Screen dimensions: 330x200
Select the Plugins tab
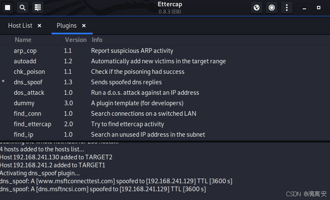67,26
